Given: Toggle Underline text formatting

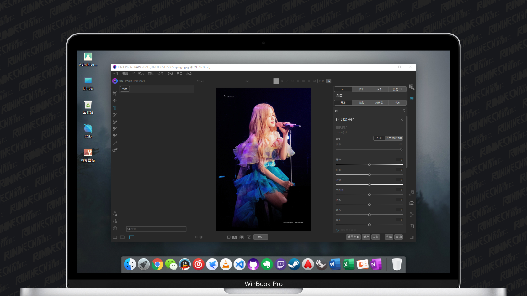Looking at the screenshot, I should pos(292,81).
